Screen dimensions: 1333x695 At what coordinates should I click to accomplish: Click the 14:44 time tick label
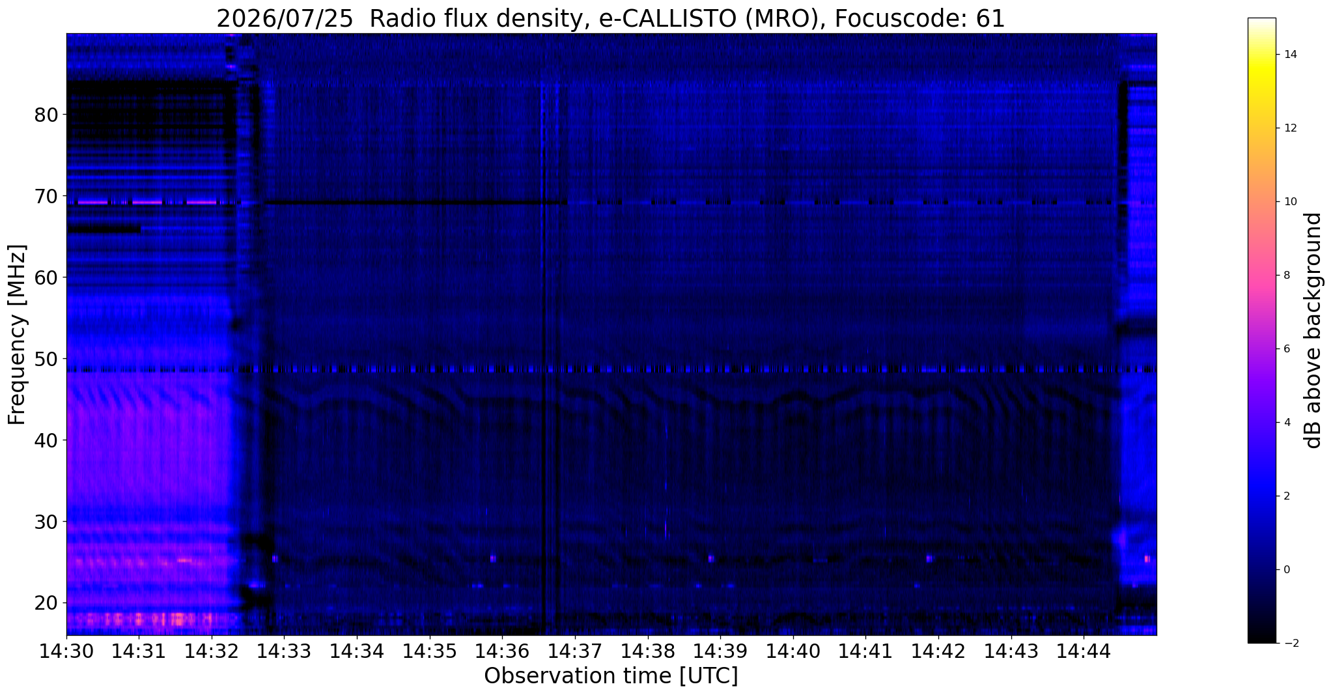pos(1084,650)
